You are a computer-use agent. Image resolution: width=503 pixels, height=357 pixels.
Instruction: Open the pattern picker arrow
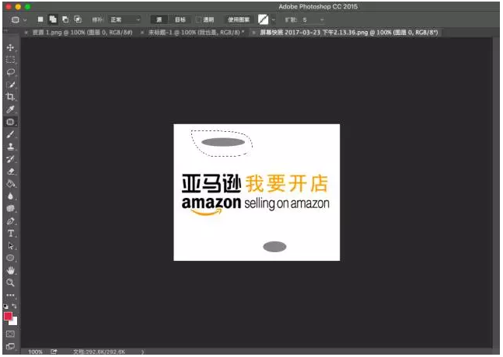[x=274, y=20]
